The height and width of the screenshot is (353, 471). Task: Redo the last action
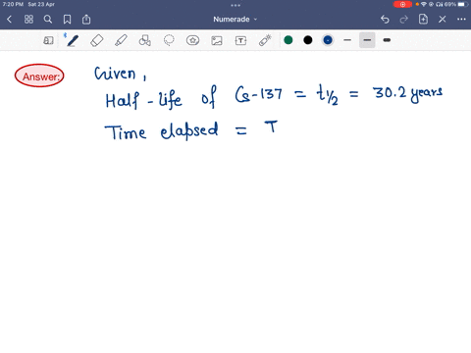[x=404, y=20]
